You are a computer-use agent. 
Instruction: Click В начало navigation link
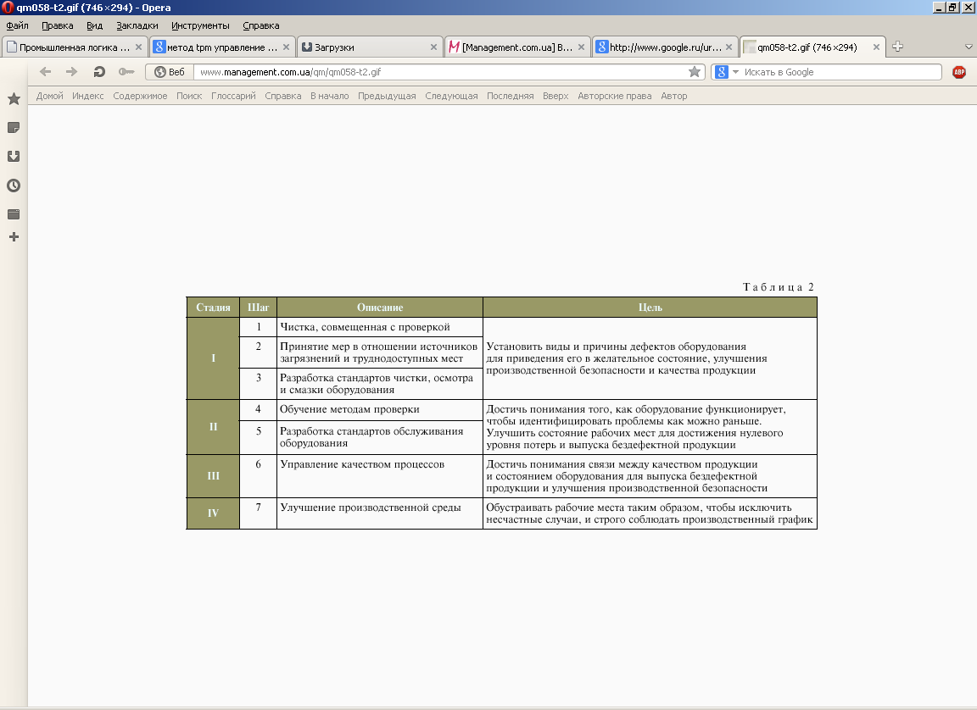(x=330, y=96)
